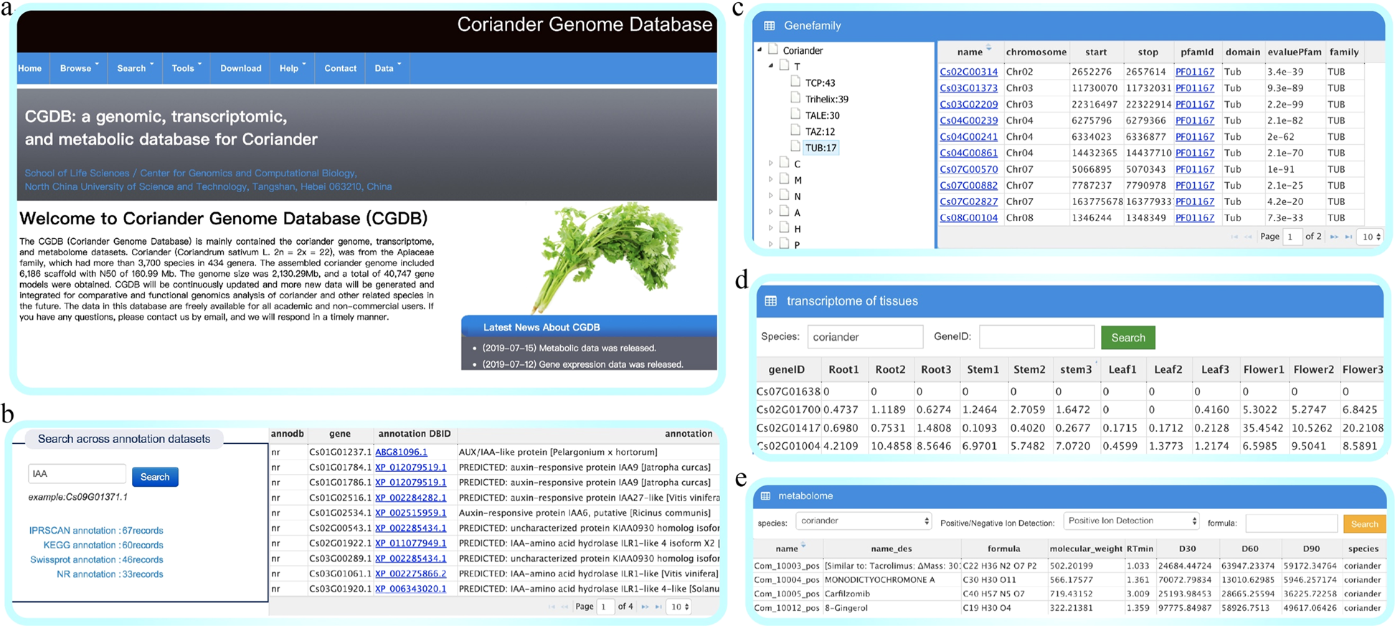Expand the M family tree node

coord(771,180)
